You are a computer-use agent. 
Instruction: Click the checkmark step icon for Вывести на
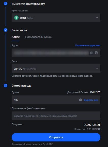coord(6,30)
